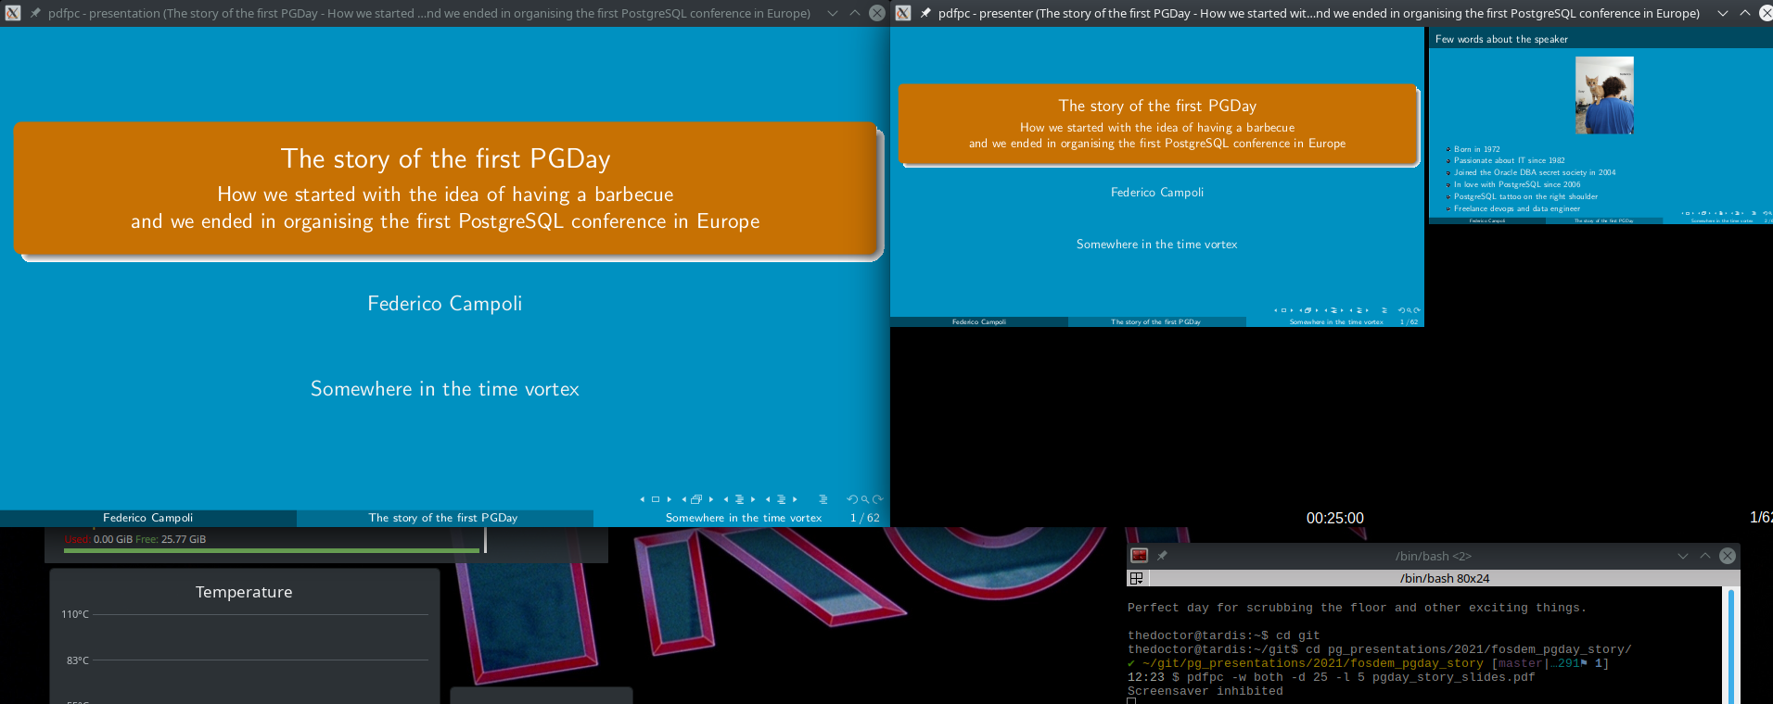
Task: Open the presentation window's X11 app icon menu
Action: point(13,13)
